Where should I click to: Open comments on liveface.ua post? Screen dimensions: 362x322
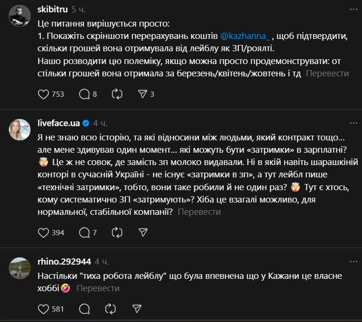coord(85,232)
